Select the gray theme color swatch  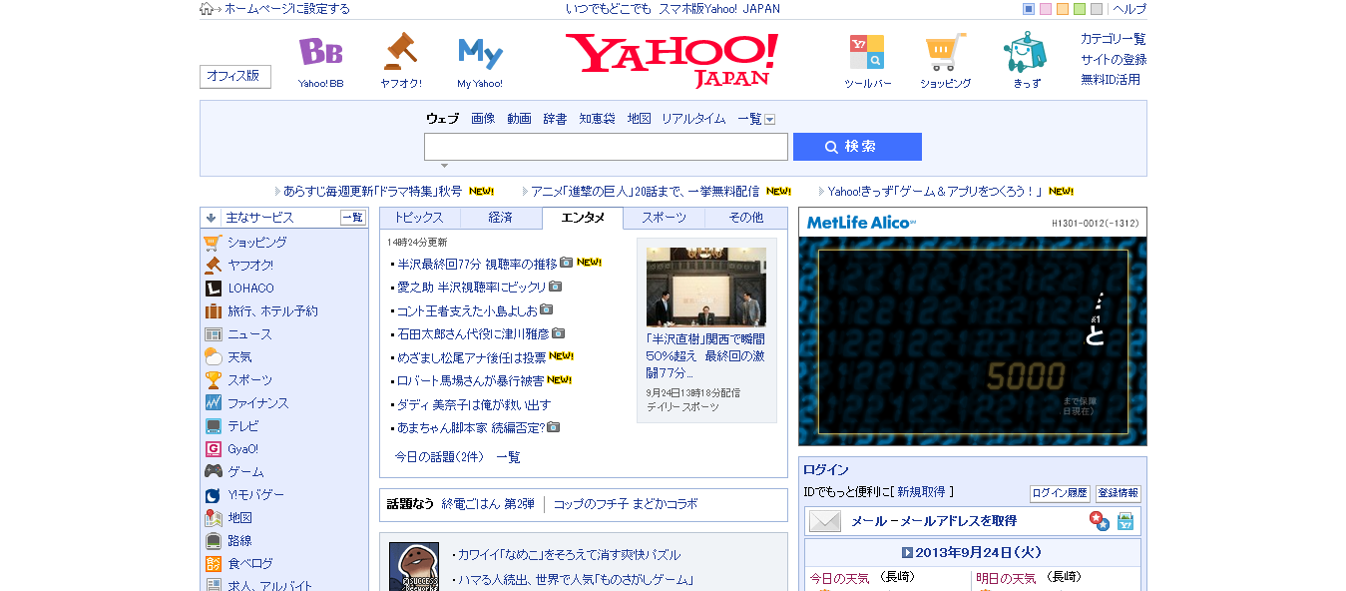click(x=1097, y=9)
